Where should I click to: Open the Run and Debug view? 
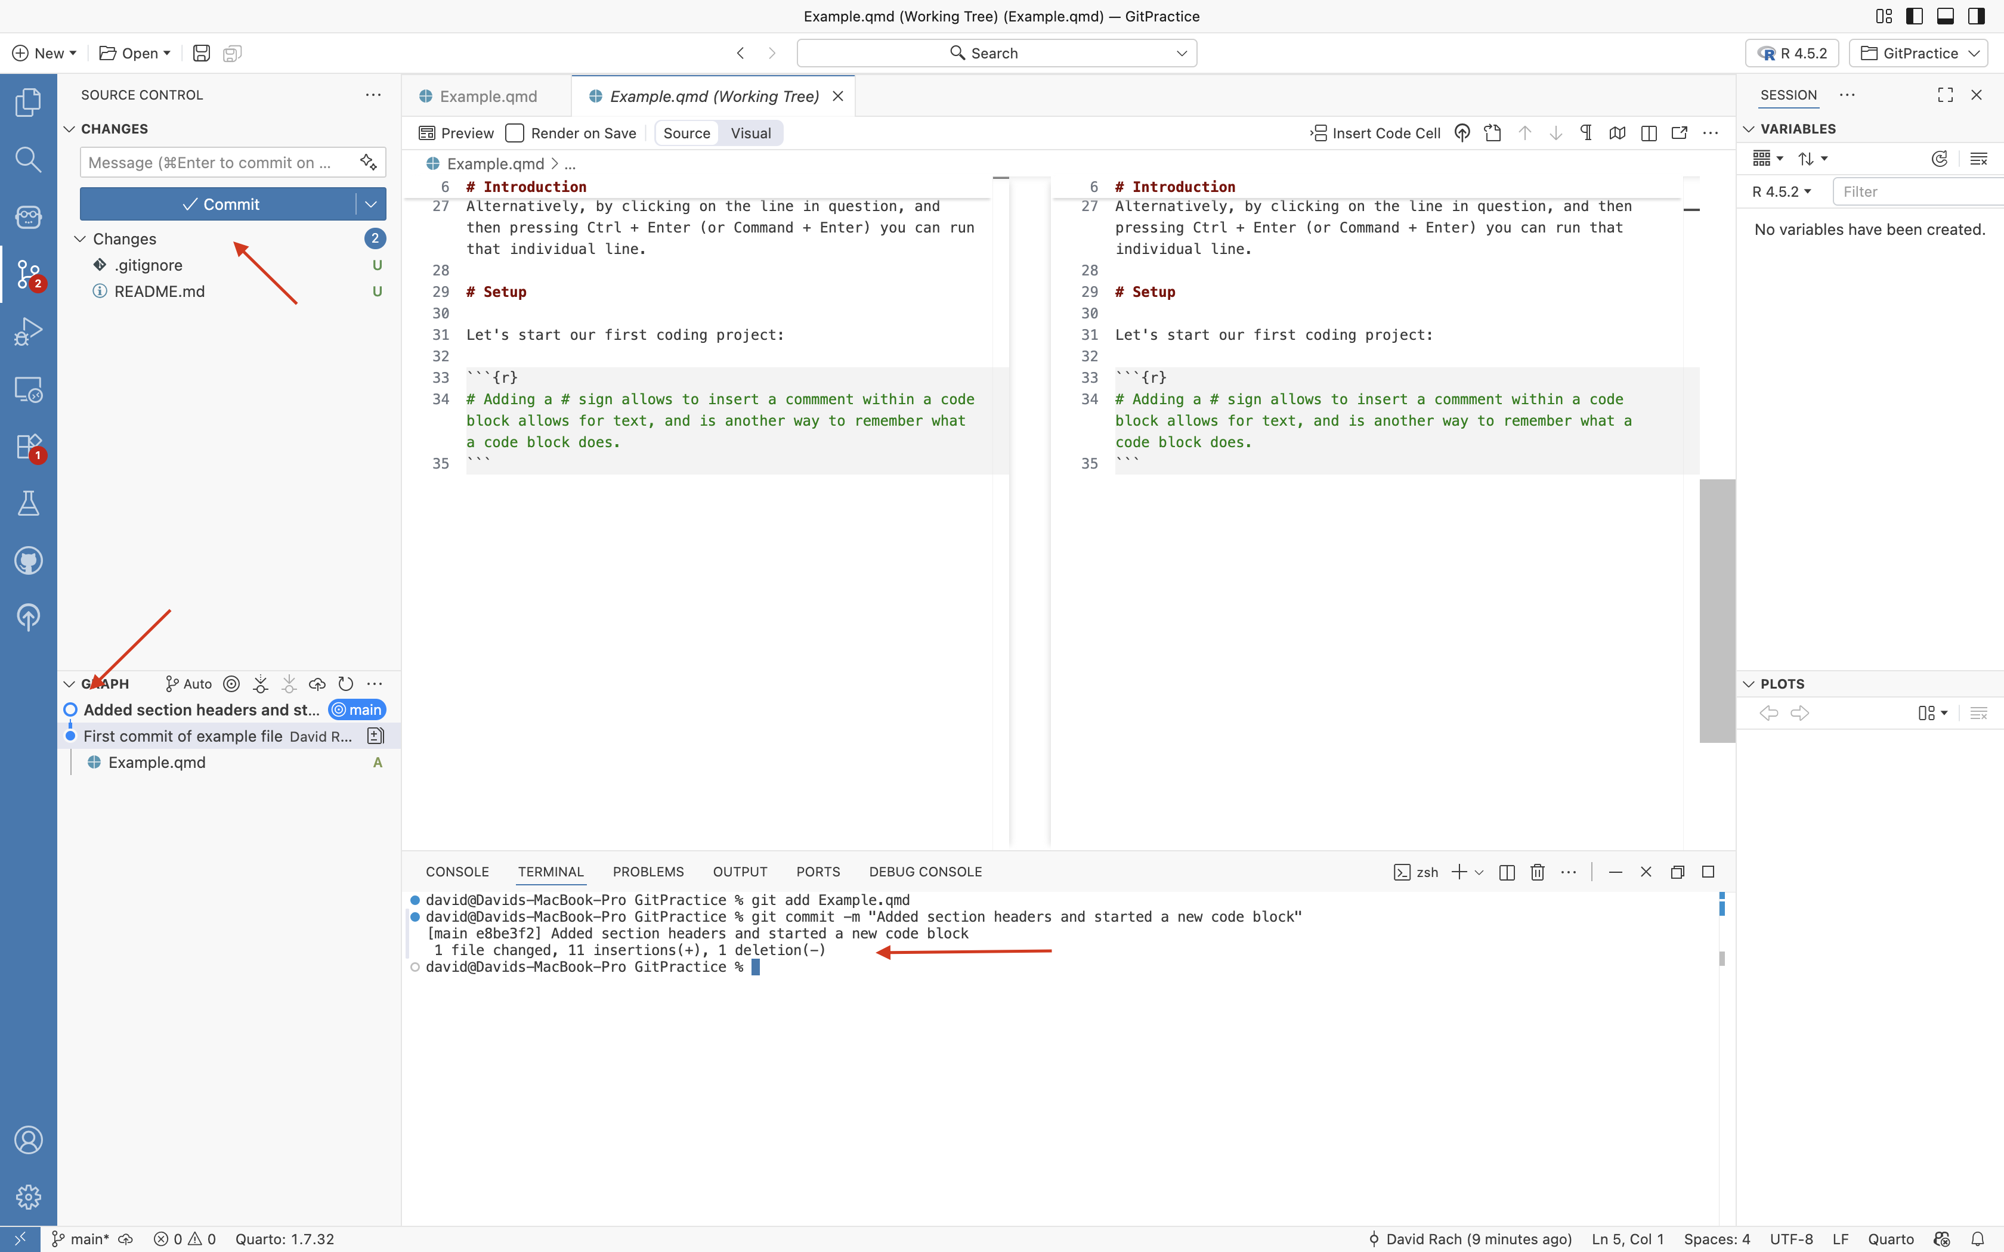tap(28, 332)
